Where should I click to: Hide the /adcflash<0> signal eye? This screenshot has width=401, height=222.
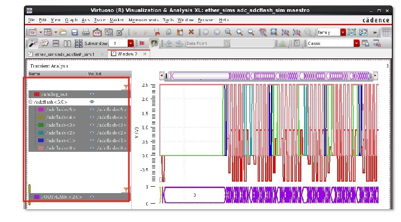[x=92, y=148]
